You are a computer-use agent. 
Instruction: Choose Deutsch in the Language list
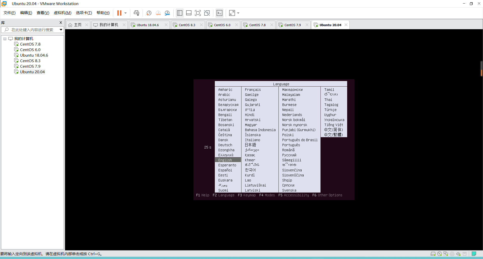click(225, 145)
